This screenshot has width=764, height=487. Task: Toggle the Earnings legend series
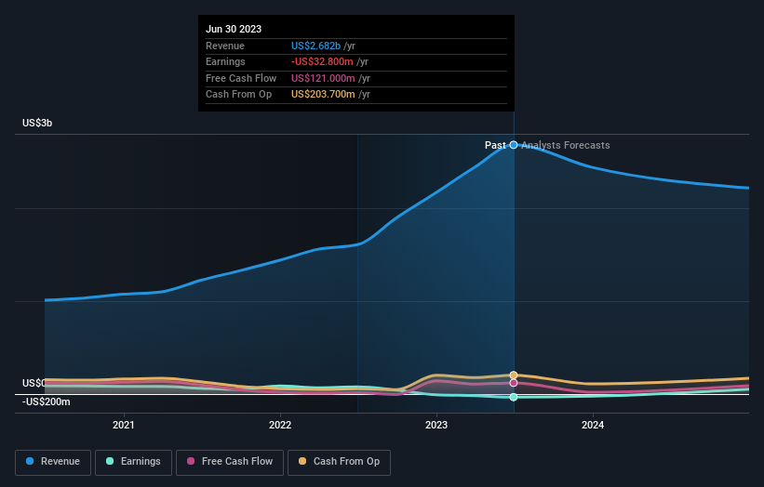133,462
